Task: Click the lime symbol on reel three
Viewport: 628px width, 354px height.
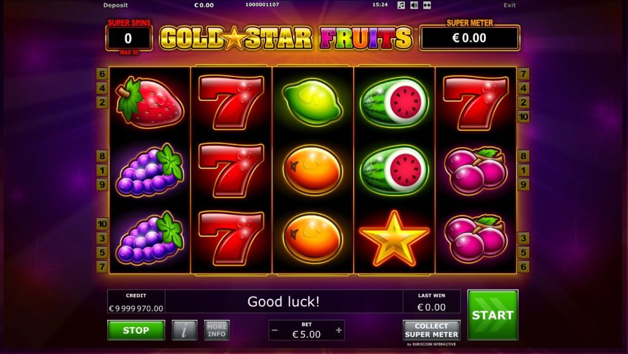Action: pos(312,102)
